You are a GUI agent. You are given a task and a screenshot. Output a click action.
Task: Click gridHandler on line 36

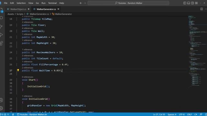[35, 105]
